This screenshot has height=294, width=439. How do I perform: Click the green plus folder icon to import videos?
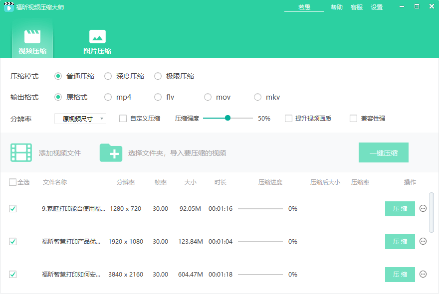(111, 153)
